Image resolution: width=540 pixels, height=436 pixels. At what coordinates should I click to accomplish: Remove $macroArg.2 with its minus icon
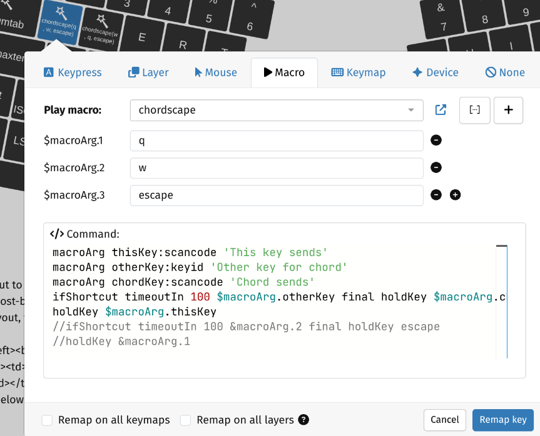tap(437, 167)
